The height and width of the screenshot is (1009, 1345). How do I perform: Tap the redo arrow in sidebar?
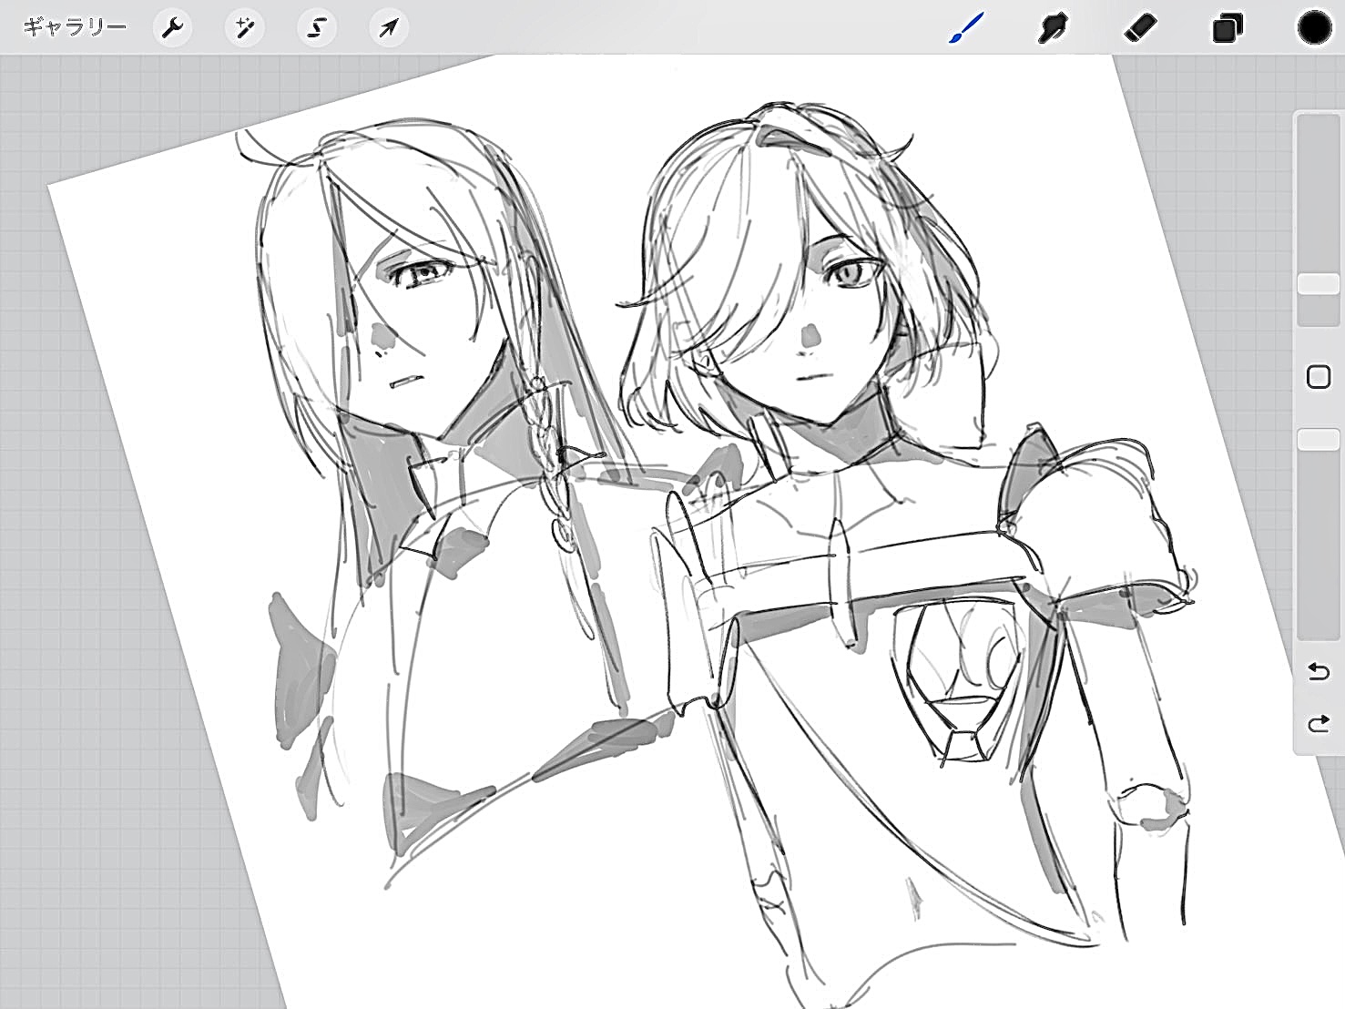1318,724
